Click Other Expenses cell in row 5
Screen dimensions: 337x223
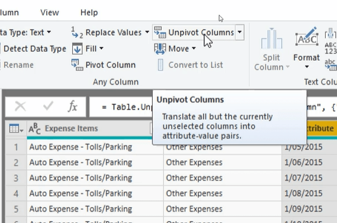pyautogui.click(x=223, y=209)
